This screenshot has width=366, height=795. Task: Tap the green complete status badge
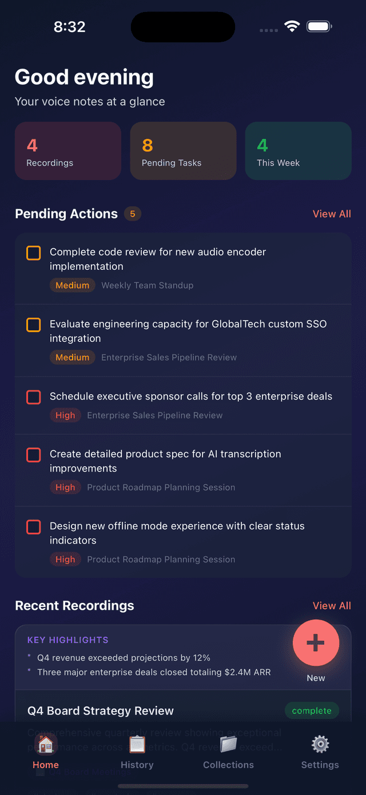(x=312, y=711)
